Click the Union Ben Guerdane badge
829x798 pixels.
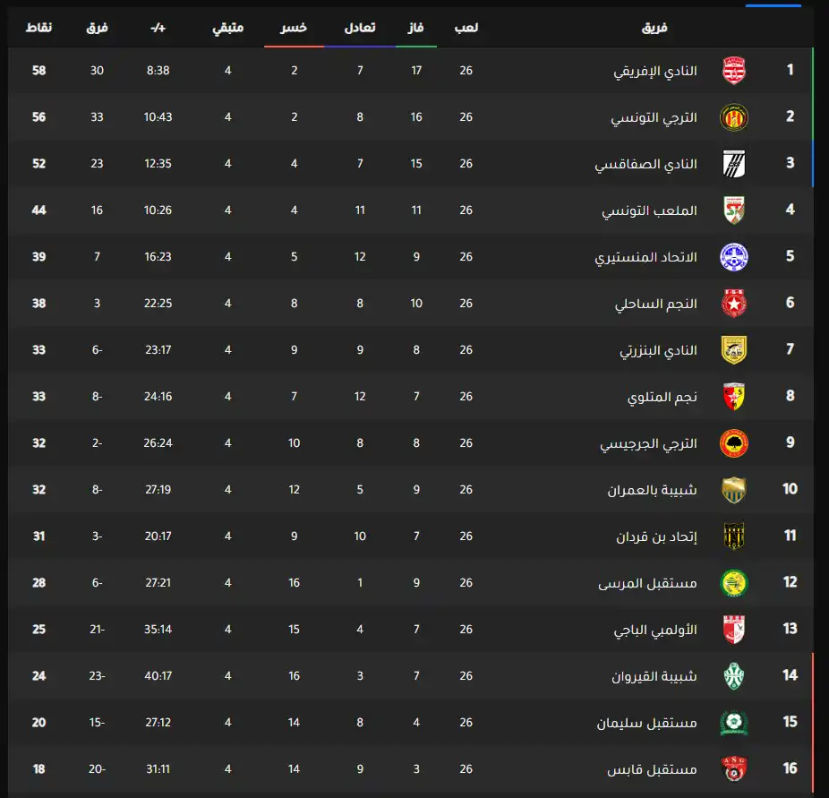tap(733, 489)
